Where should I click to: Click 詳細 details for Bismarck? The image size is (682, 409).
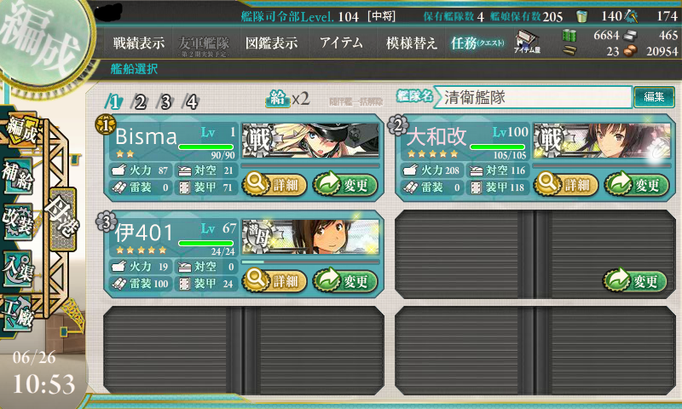[x=275, y=185]
